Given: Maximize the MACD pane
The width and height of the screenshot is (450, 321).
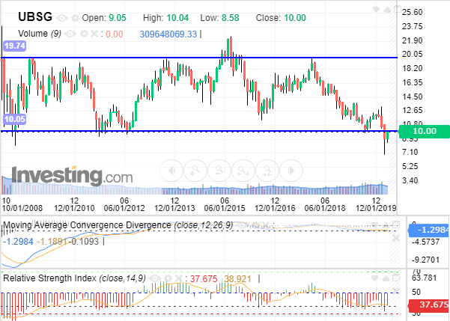Looking at the screenshot, I should coord(396,224).
